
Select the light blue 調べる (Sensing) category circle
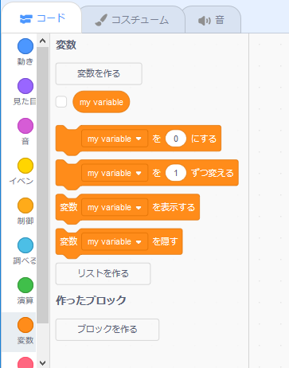click(x=25, y=245)
